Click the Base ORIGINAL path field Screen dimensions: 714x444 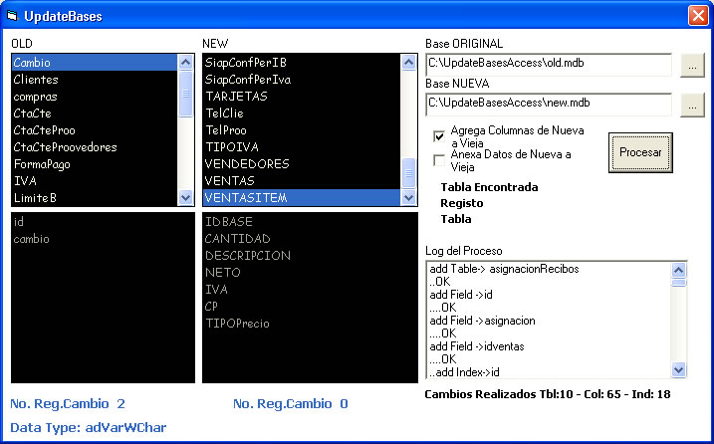click(x=549, y=65)
